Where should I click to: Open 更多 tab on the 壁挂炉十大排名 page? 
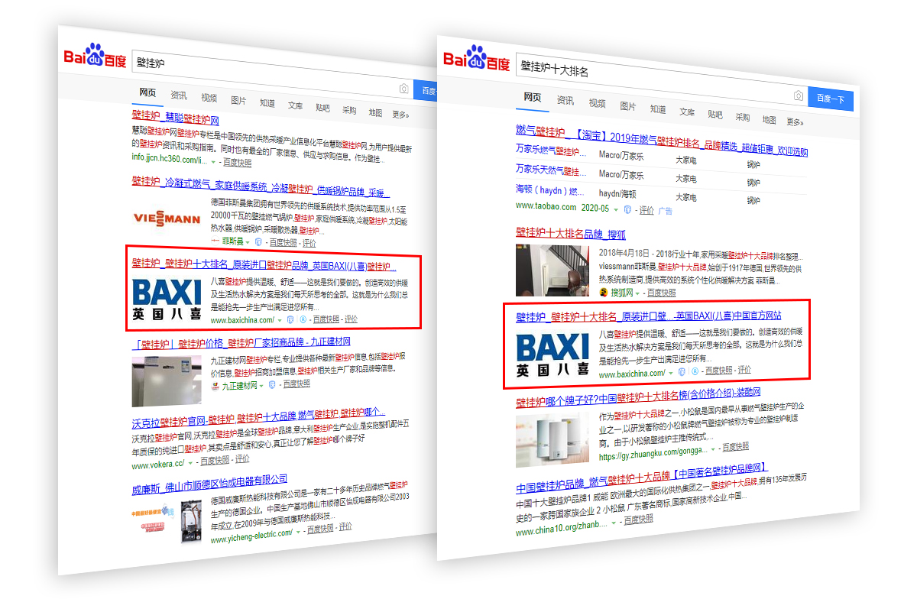click(x=795, y=121)
